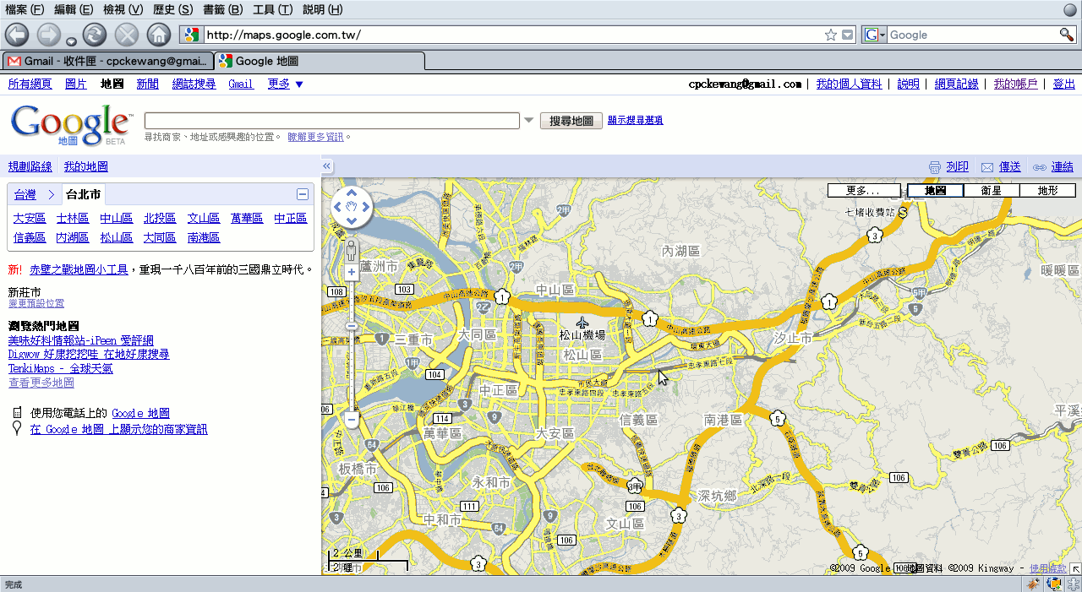1082x592 pixels.
Task: Click the envelope icon next to 傳送
Action: pyautogui.click(x=987, y=167)
